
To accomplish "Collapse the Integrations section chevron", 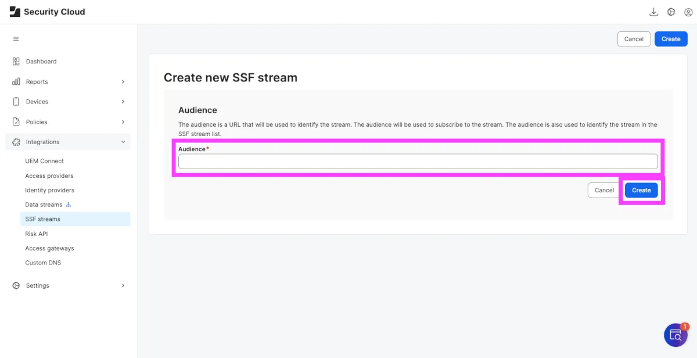I will coord(123,142).
